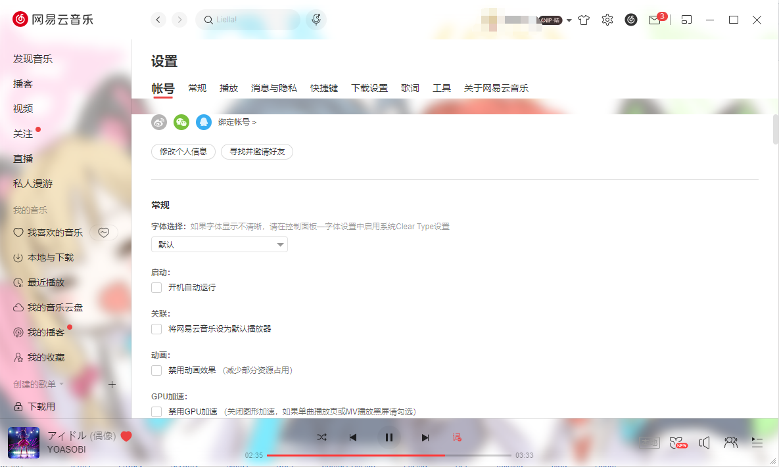Enable 开机自动运行 checkbox
The image size is (779, 467).
(x=156, y=287)
